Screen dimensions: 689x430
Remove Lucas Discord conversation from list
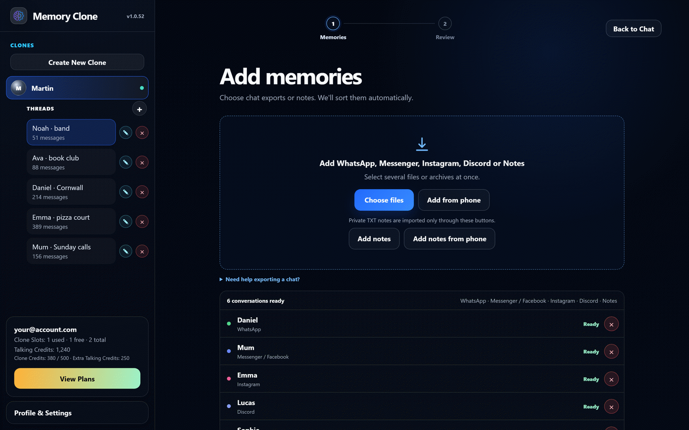[x=611, y=407]
